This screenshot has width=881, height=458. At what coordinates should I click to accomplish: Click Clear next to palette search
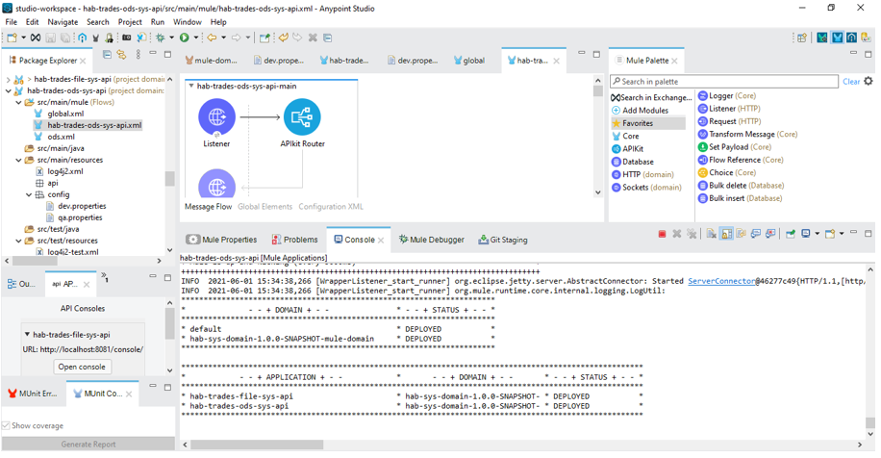(x=850, y=82)
